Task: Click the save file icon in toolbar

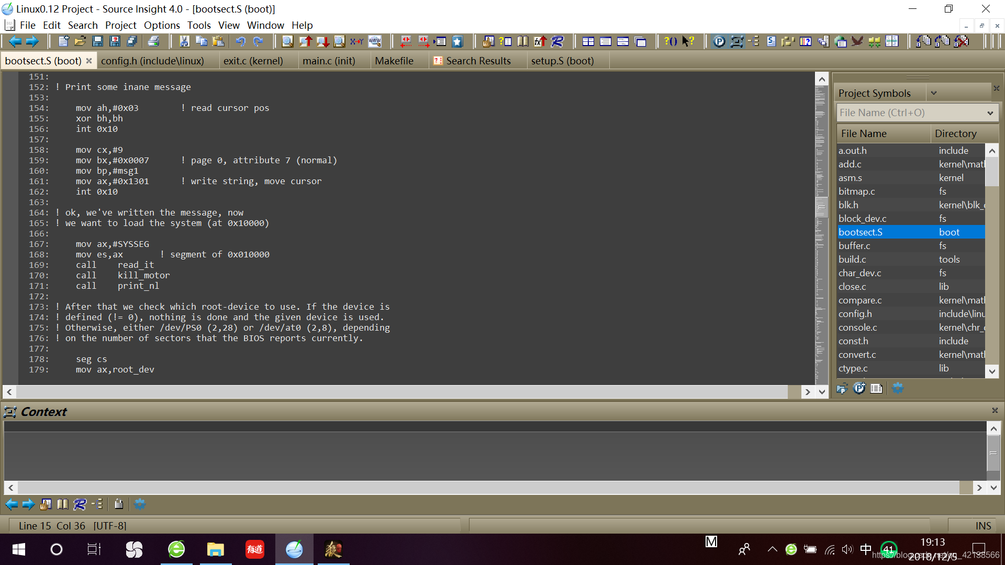Action: 97,43
